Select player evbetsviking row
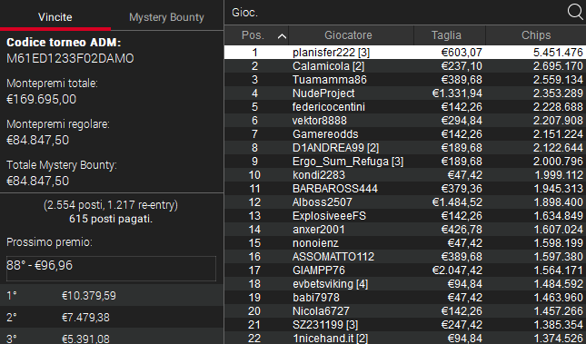 (x=405, y=284)
